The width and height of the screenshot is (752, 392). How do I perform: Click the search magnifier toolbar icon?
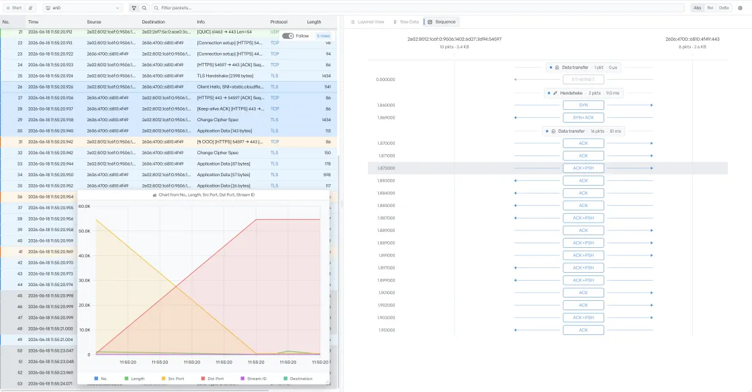tap(144, 7)
